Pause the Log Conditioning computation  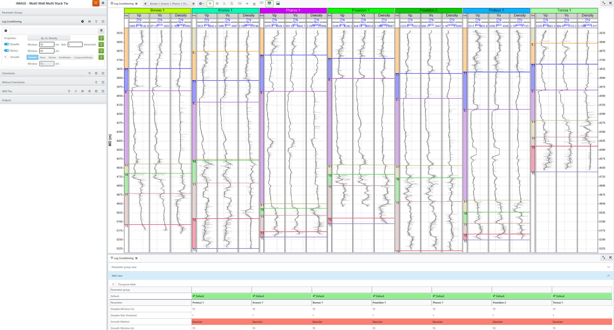pyautogui.click(x=90, y=21)
